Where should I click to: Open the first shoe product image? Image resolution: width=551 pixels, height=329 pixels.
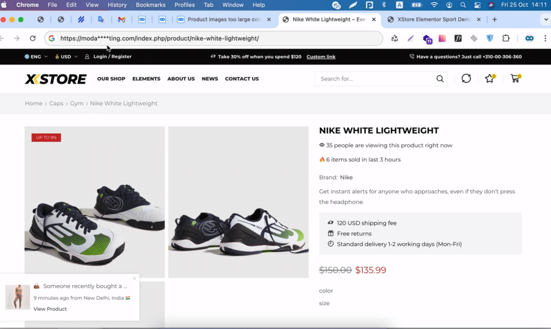click(95, 202)
